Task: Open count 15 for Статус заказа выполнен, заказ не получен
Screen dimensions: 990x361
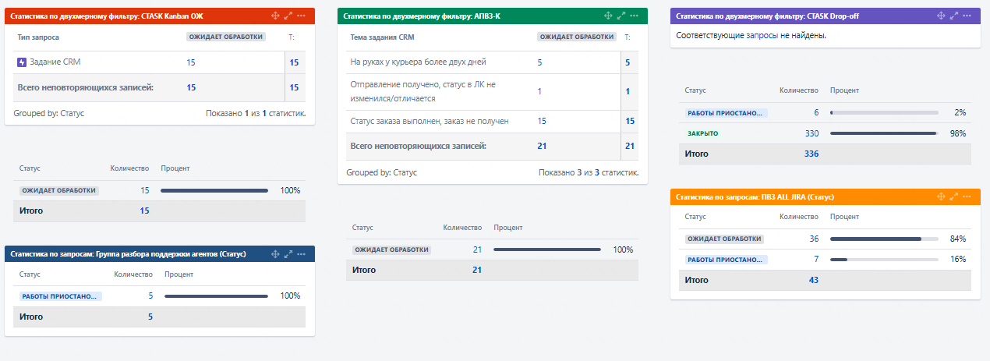Action: coord(542,121)
